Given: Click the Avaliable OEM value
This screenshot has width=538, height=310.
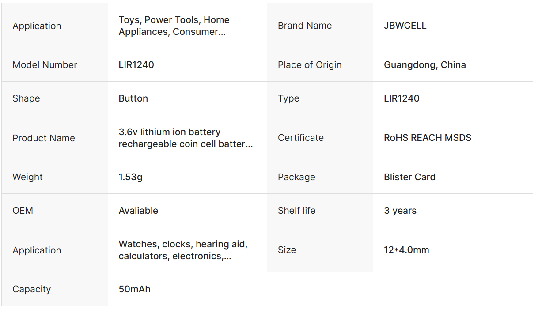Looking at the screenshot, I should point(138,211).
